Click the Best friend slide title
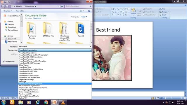Viewport: 187px width, 105px height. [108, 30]
